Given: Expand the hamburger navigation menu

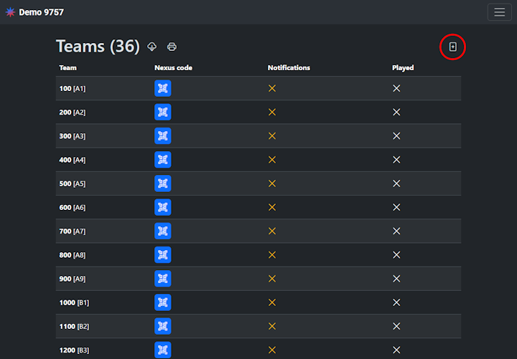Looking at the screenshot, I should pyautogui.click(x=499, y=12).
